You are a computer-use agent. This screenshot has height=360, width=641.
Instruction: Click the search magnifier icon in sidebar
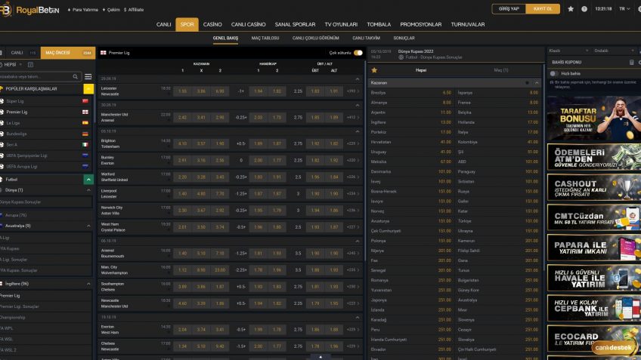76,76
